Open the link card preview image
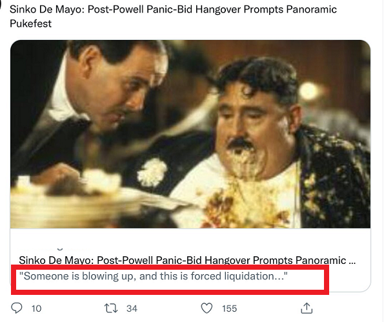The image size is (384, 322). (x=190, y=134)
